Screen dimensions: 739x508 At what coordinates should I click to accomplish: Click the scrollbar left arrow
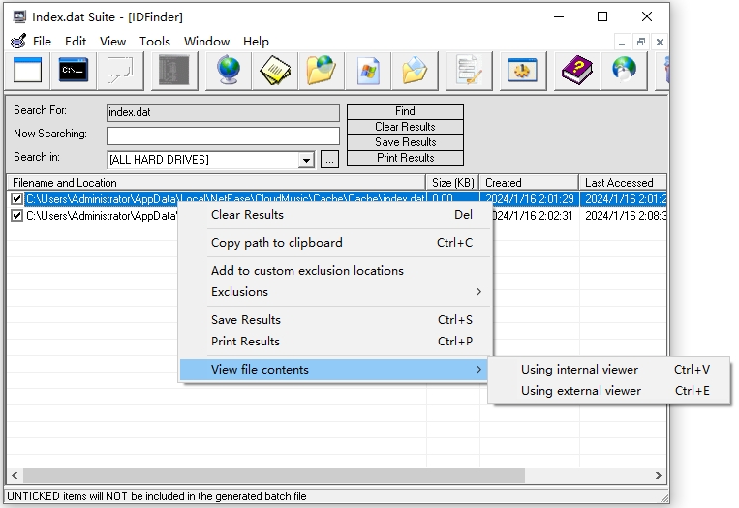tap(15, 475)
